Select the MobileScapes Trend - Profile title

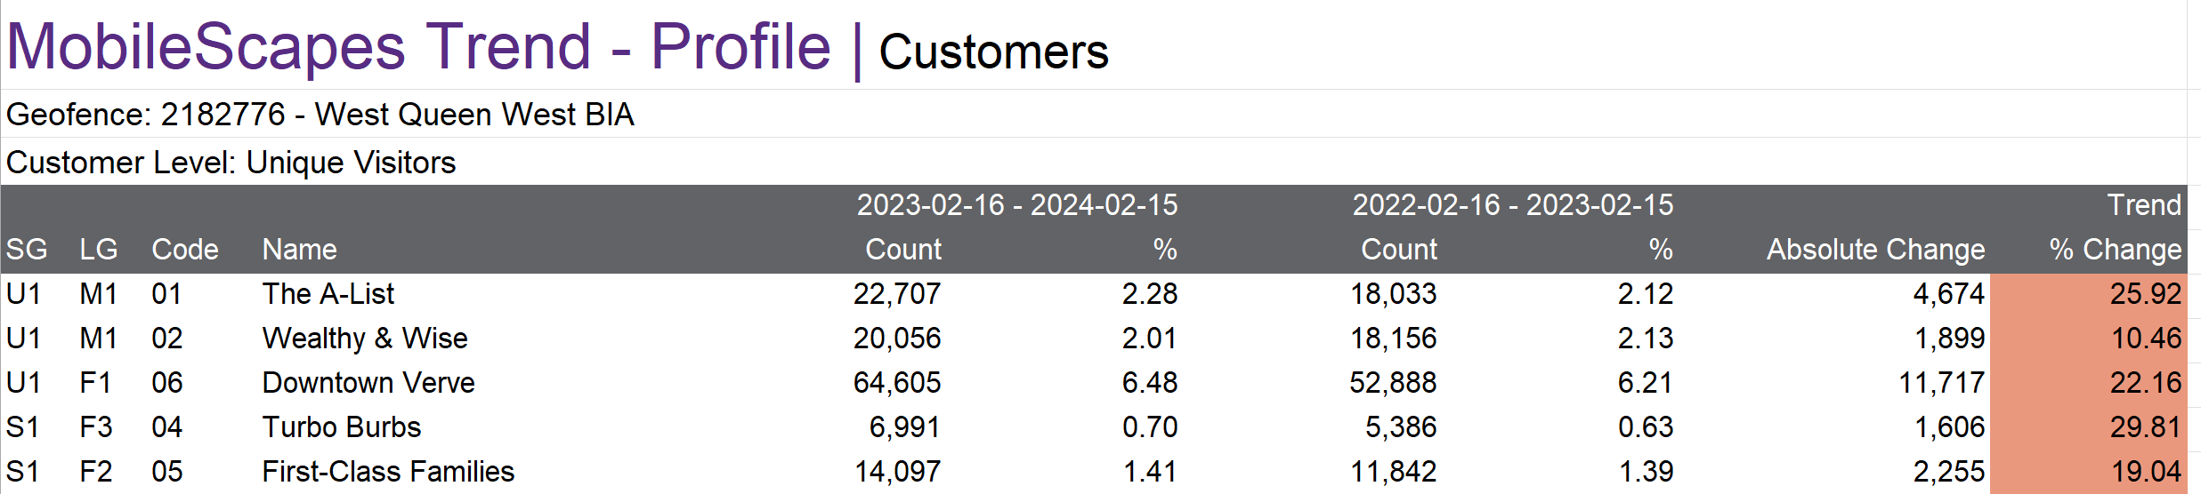click(418, 46)
